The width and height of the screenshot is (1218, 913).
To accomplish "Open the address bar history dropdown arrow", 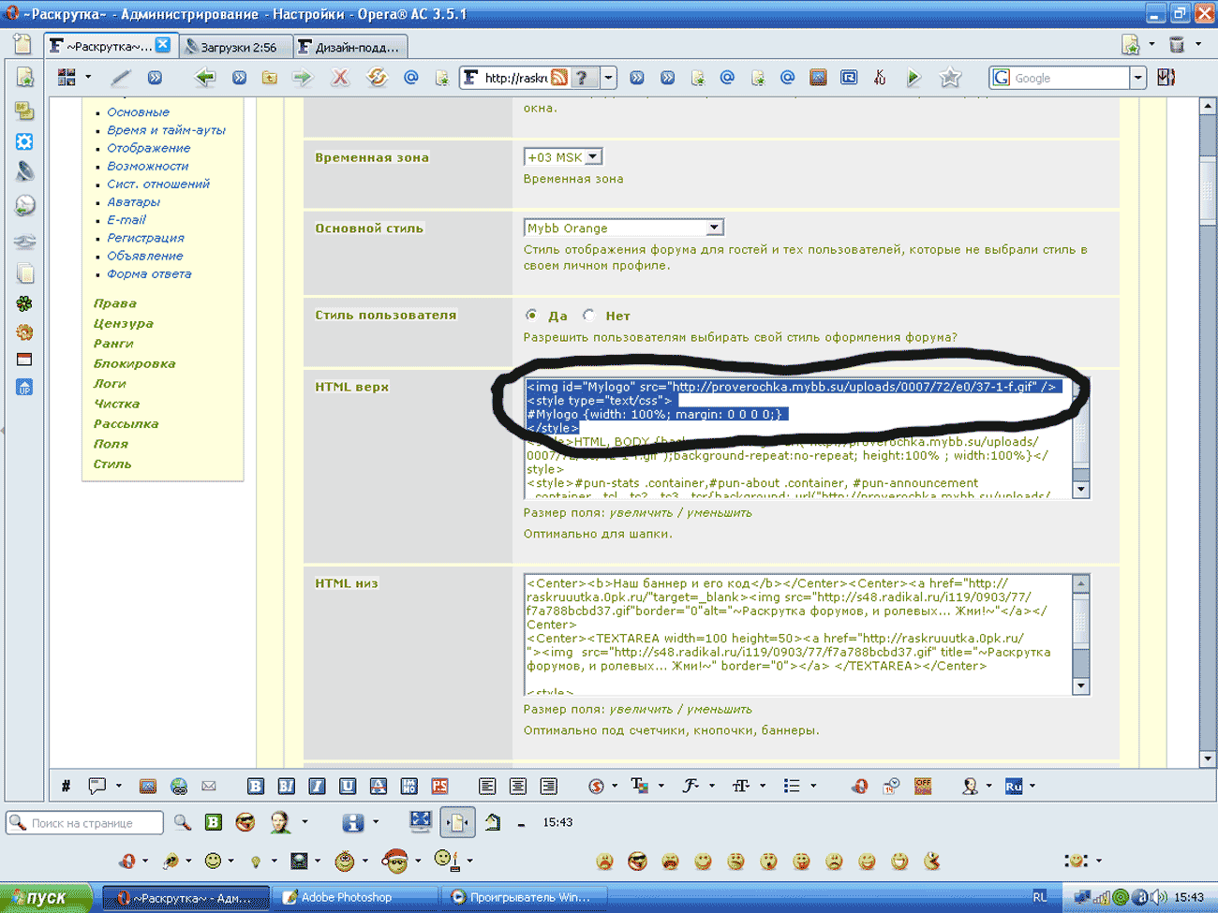I will (608, 78).
